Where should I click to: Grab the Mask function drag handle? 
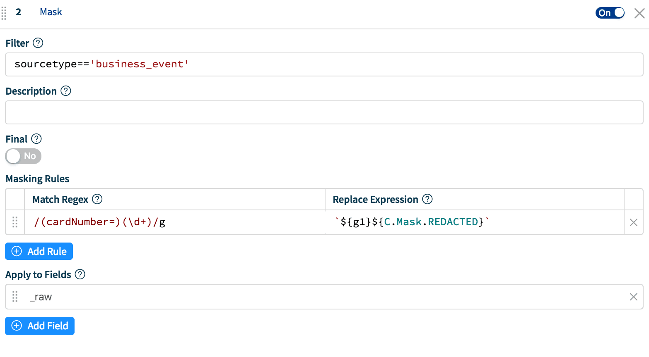[4, 13]
